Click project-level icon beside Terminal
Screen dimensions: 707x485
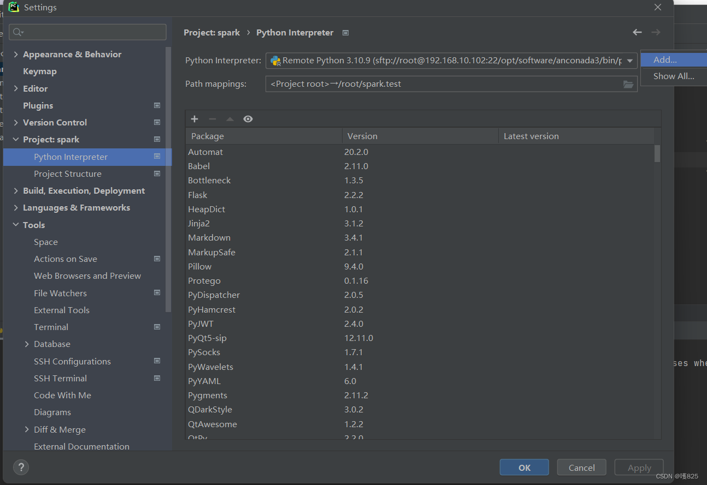pos(157,327)
